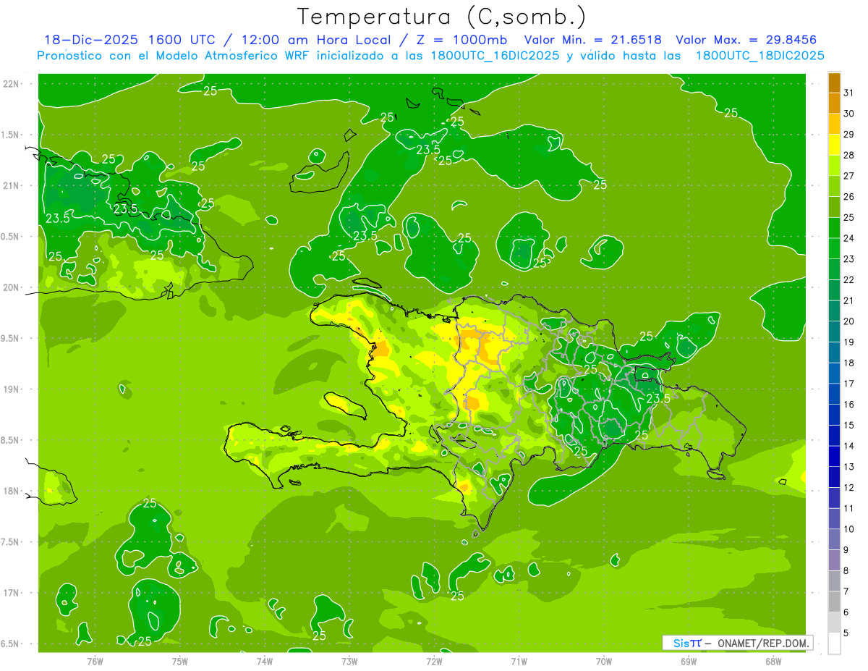Image resolution: width=868 pixels, height=671 pixels.
Task: Click the "21N" latitude axis label
Action: [x=12, y=185]
